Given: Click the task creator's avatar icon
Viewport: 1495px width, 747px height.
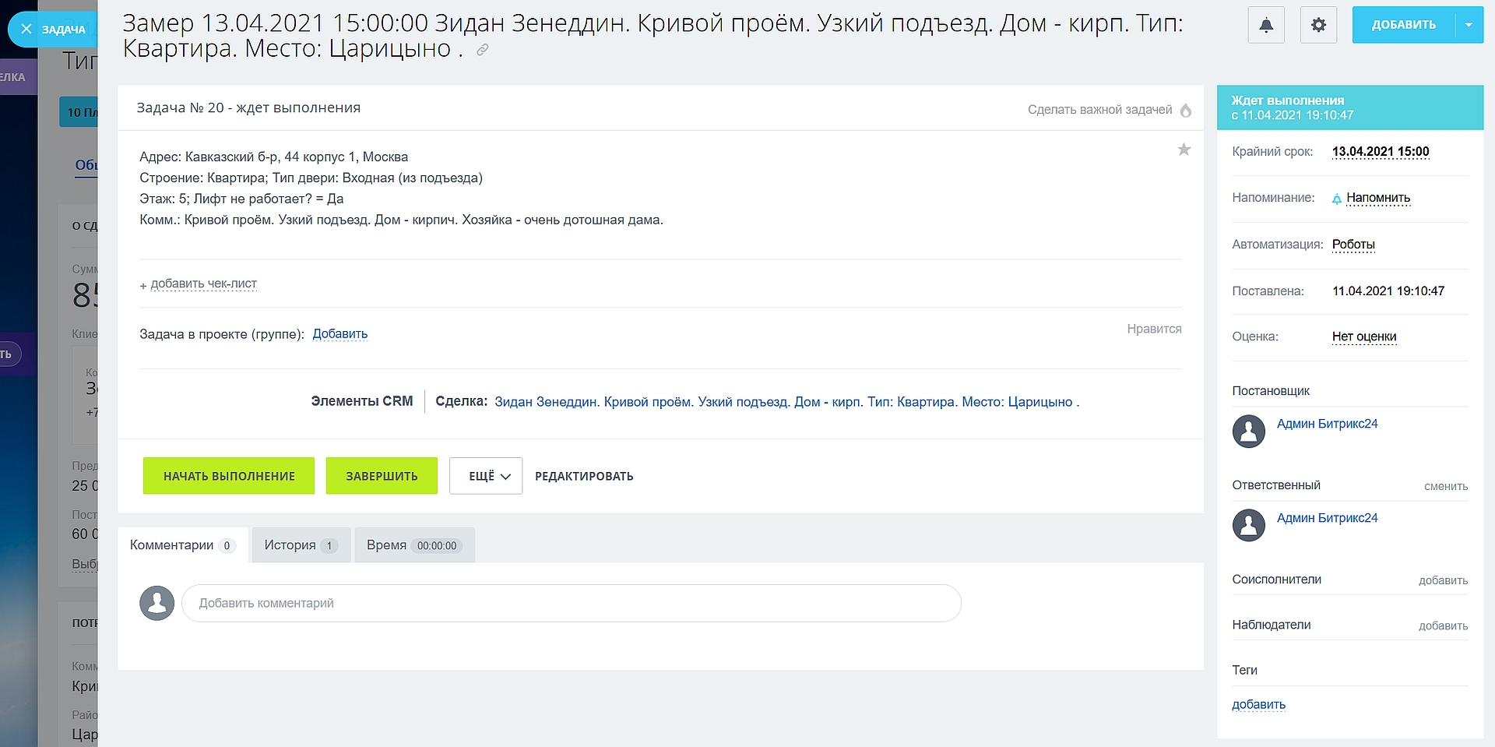Looking at the screenshot, I should 1248,432.
